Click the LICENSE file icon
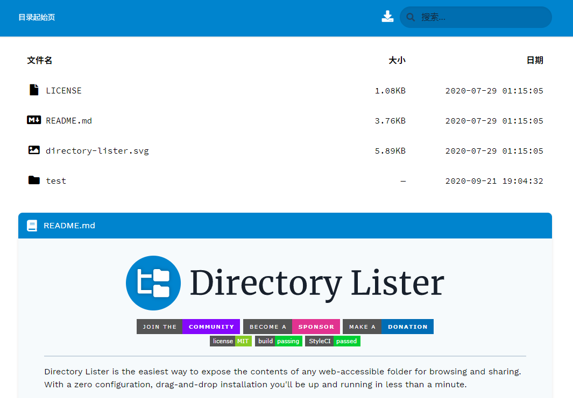573x398 pixels. [34, 90]
